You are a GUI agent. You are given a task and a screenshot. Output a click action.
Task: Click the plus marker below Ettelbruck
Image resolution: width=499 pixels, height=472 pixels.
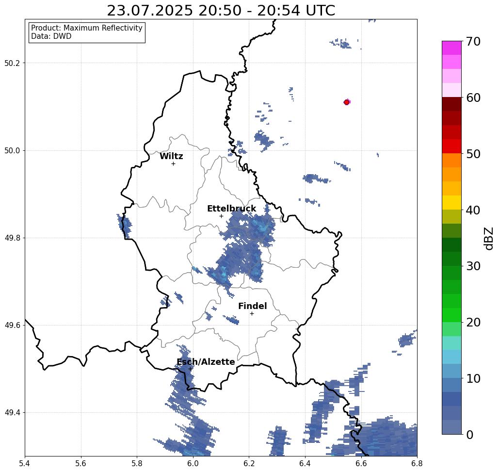[221, 216]
